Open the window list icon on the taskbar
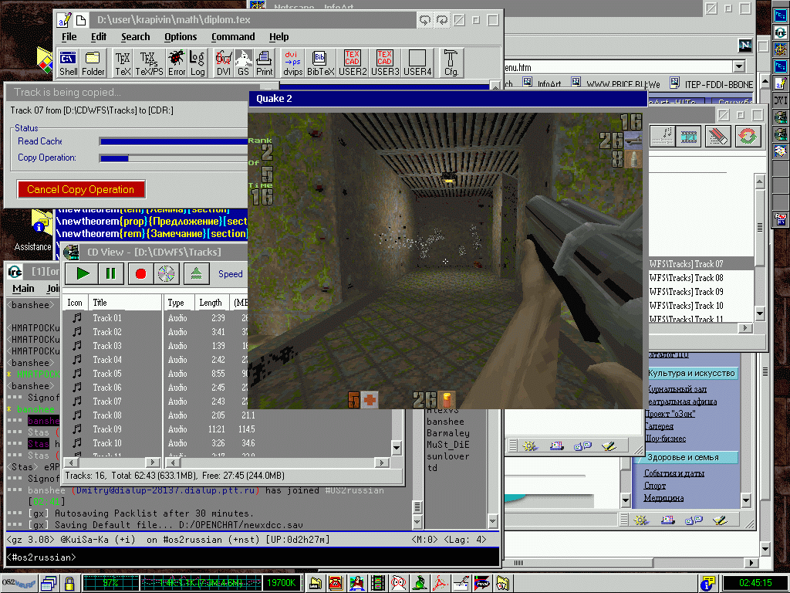790x593 pixels. (x=49, y=584)
